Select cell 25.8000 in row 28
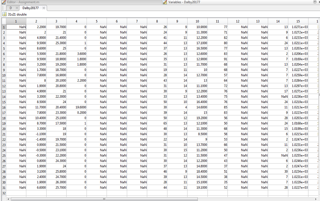Screen dimensions: 320x201 coord(56,171)
